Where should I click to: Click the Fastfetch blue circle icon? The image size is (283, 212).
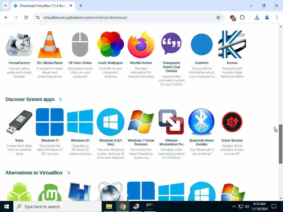click(201, 44)
